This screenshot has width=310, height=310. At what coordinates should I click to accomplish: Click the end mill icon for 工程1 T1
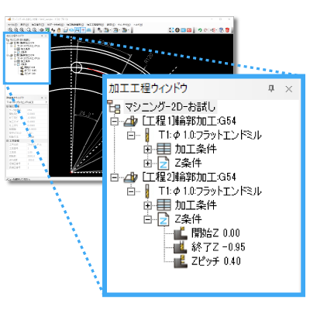tap(147, 135)
